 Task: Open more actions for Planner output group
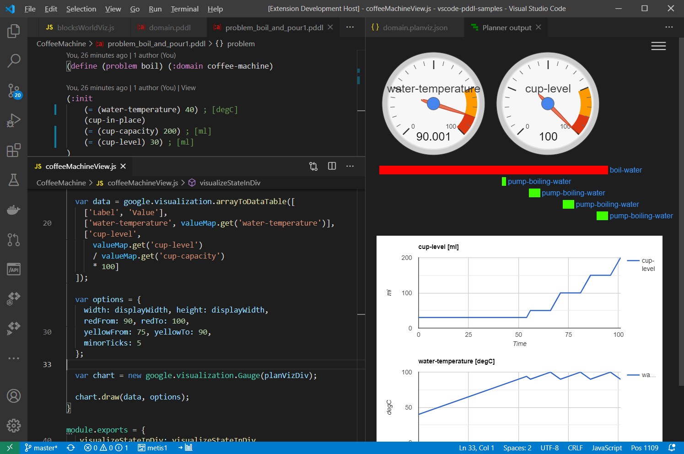[669, 27]
